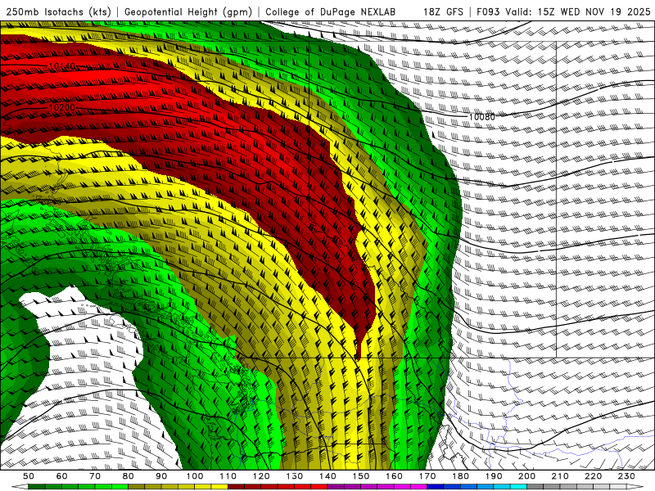Click the 80 knot legend label
Image resolution: width=655 pixels, height=491 pixels.
(129, 476)
